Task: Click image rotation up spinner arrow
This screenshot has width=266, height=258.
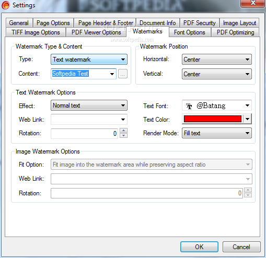Action: pyautogui.click(x=248, y=190)
